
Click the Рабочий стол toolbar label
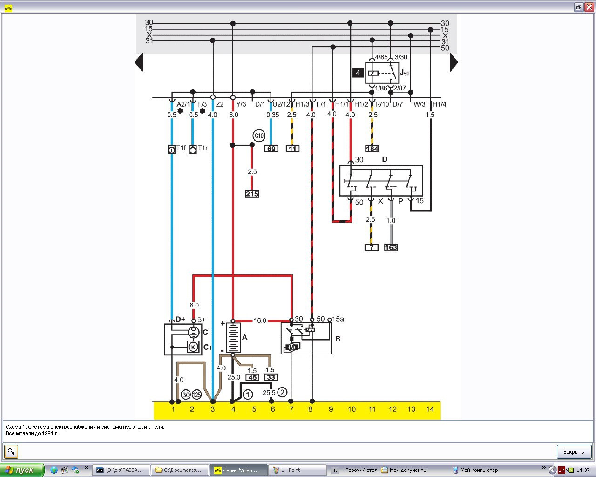[x=361, y=470]
